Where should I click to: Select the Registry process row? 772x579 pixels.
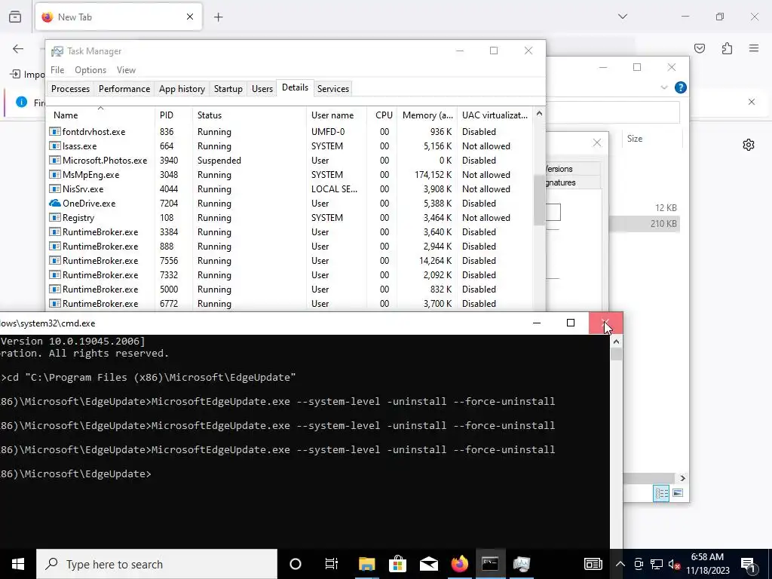click(x=289, y=218)
